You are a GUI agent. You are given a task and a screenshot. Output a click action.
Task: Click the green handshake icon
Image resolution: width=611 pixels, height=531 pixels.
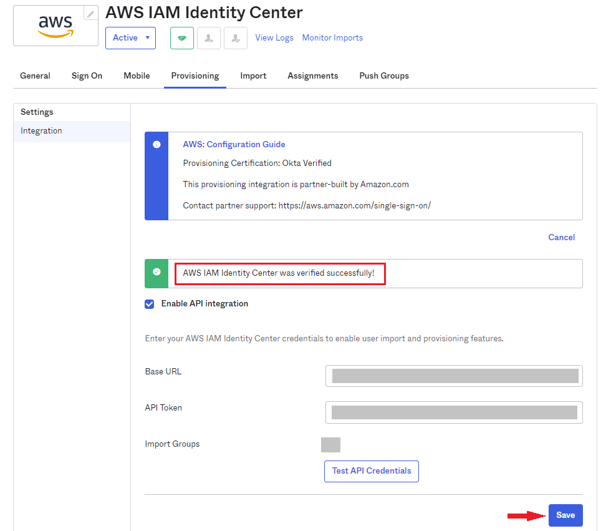(x=182, y=38)
